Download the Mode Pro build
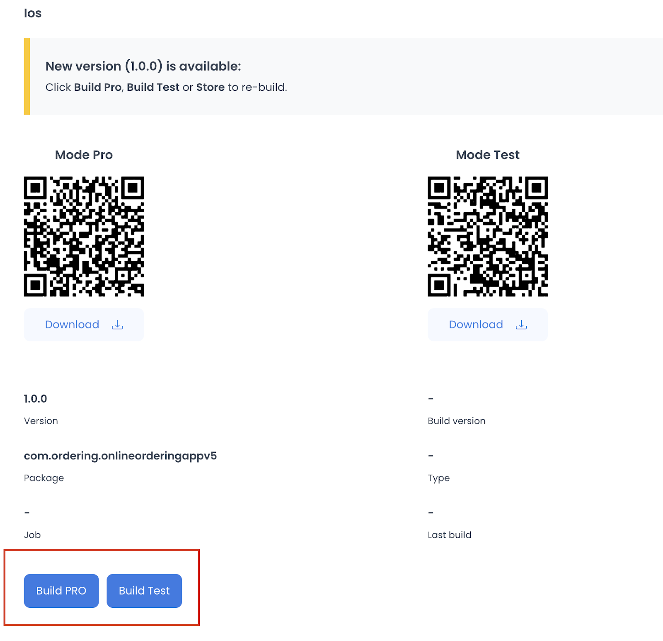 pos(84,325)
